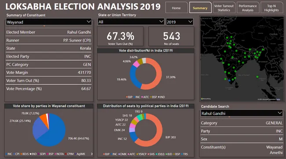Select the INC 19.46% slice in vote distribution donut
286x159 pixels.
[x=134, y=77]
